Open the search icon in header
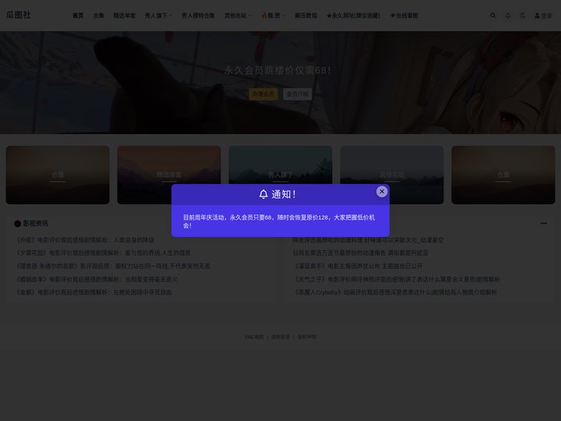561x421 pixels. tap(493, 16)
